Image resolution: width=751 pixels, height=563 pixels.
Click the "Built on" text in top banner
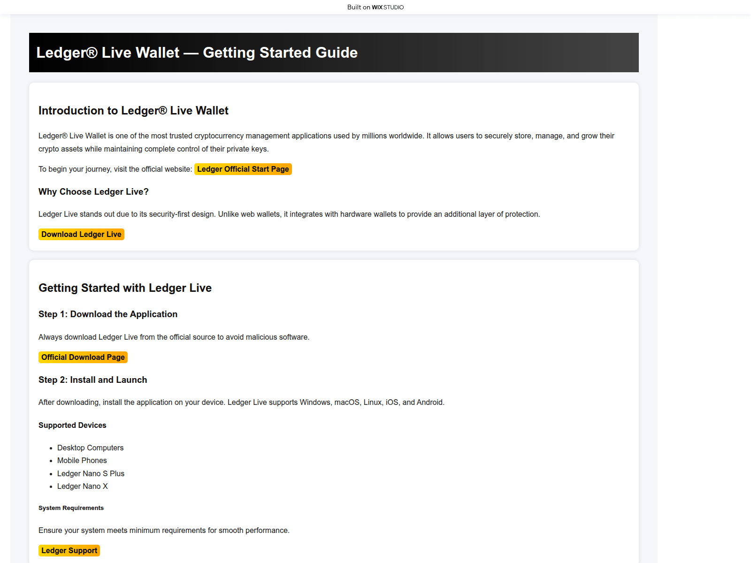359,7
